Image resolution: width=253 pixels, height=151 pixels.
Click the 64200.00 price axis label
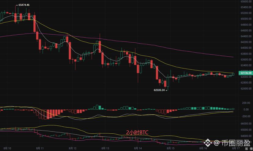[x=246, y=42]
